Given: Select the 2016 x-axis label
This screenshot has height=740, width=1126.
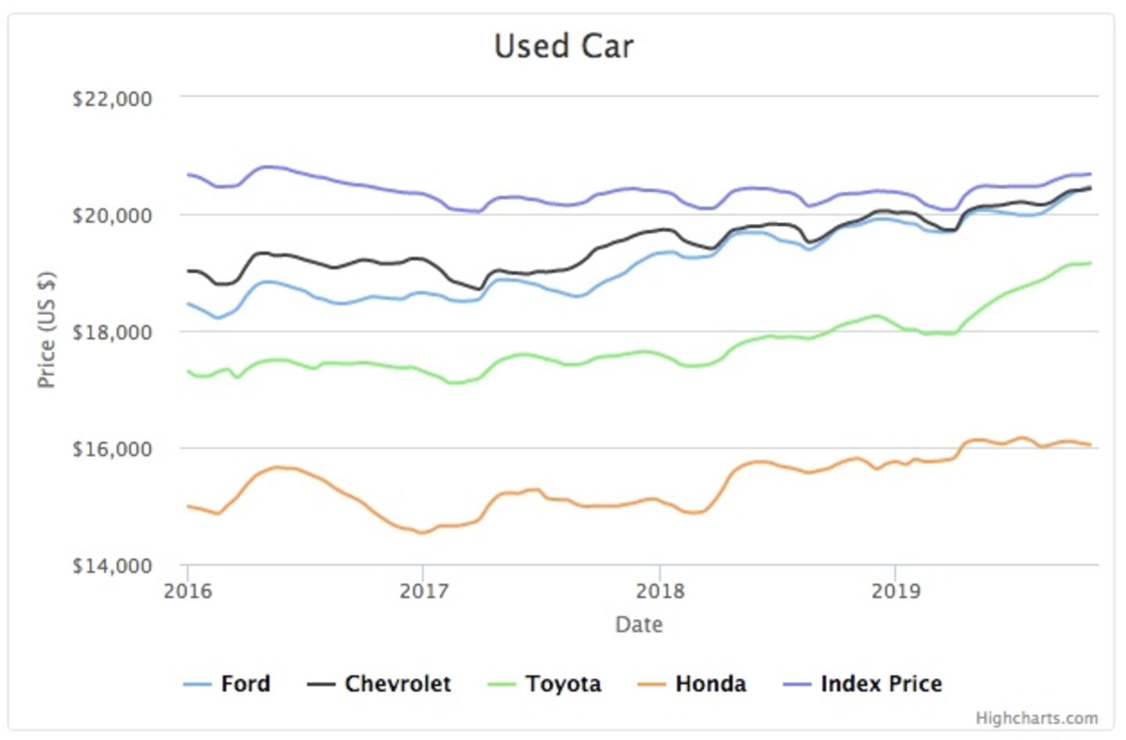Looking at the screenshot, I should [188, 591].
